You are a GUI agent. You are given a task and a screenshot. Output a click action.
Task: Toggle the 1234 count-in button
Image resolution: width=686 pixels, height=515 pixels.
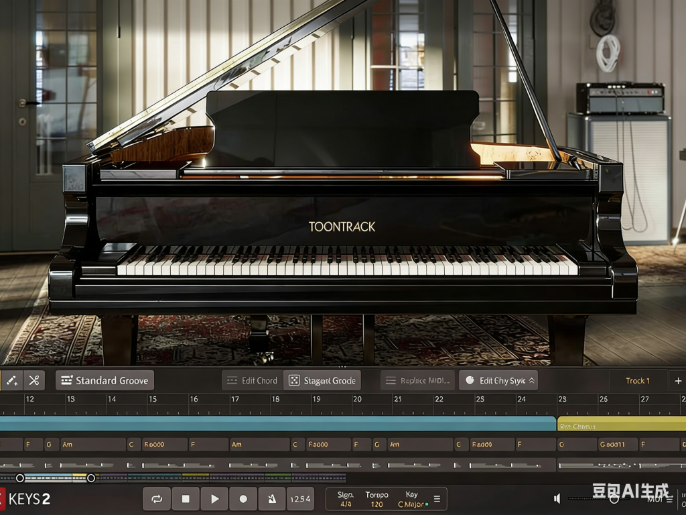coord(301,499)
